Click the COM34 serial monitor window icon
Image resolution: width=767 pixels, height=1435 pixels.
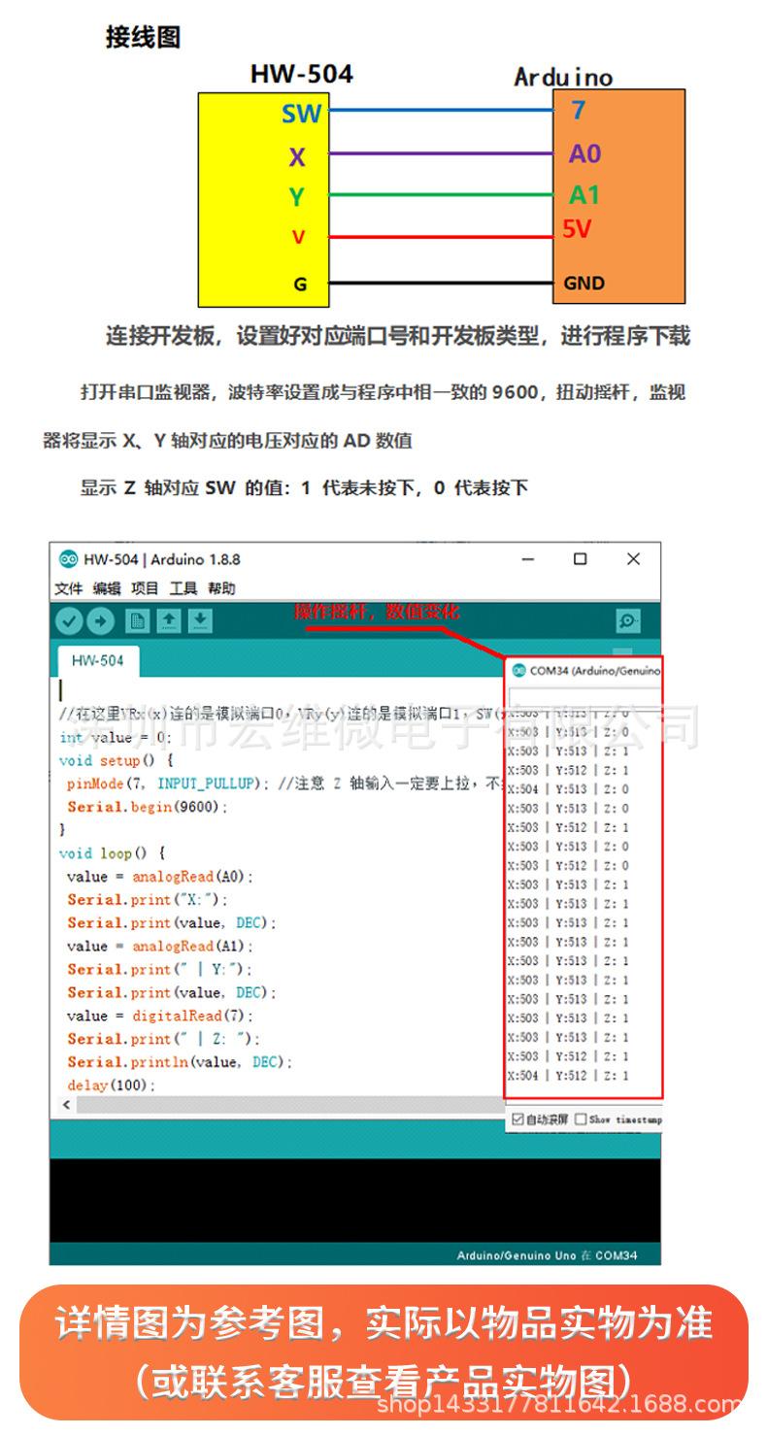pyautogui.click(x=518, y=671)
